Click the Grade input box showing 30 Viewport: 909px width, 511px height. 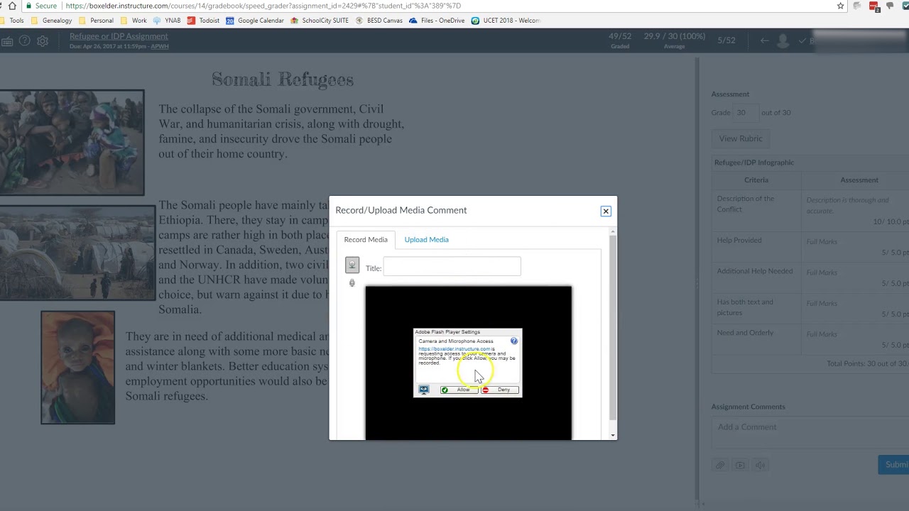pos(745,113)
